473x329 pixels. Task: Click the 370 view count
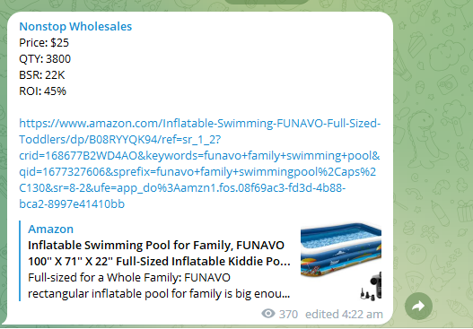[288, 315]
